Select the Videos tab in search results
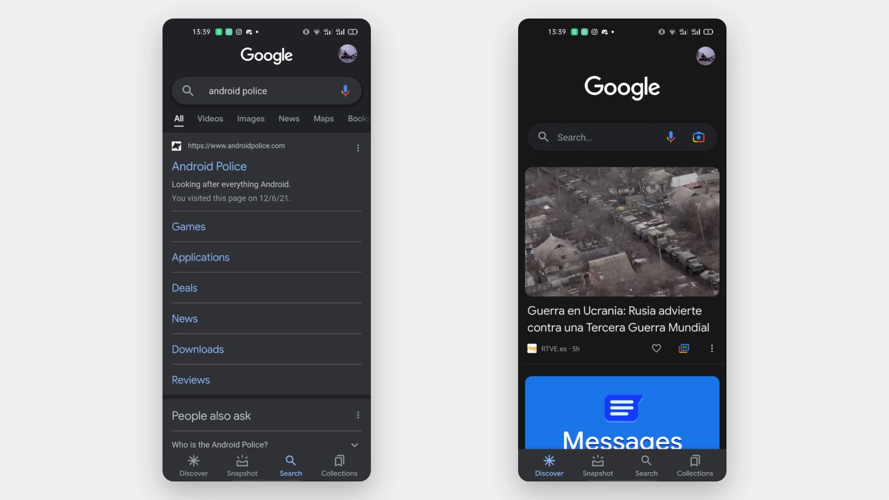The image size is (889, 500). [210, 119]
